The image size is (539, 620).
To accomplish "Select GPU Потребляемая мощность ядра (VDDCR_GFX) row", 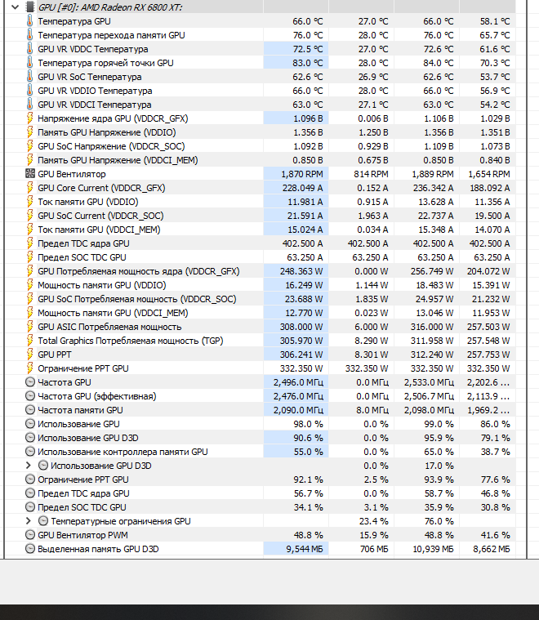I will (x=138, y=271).
